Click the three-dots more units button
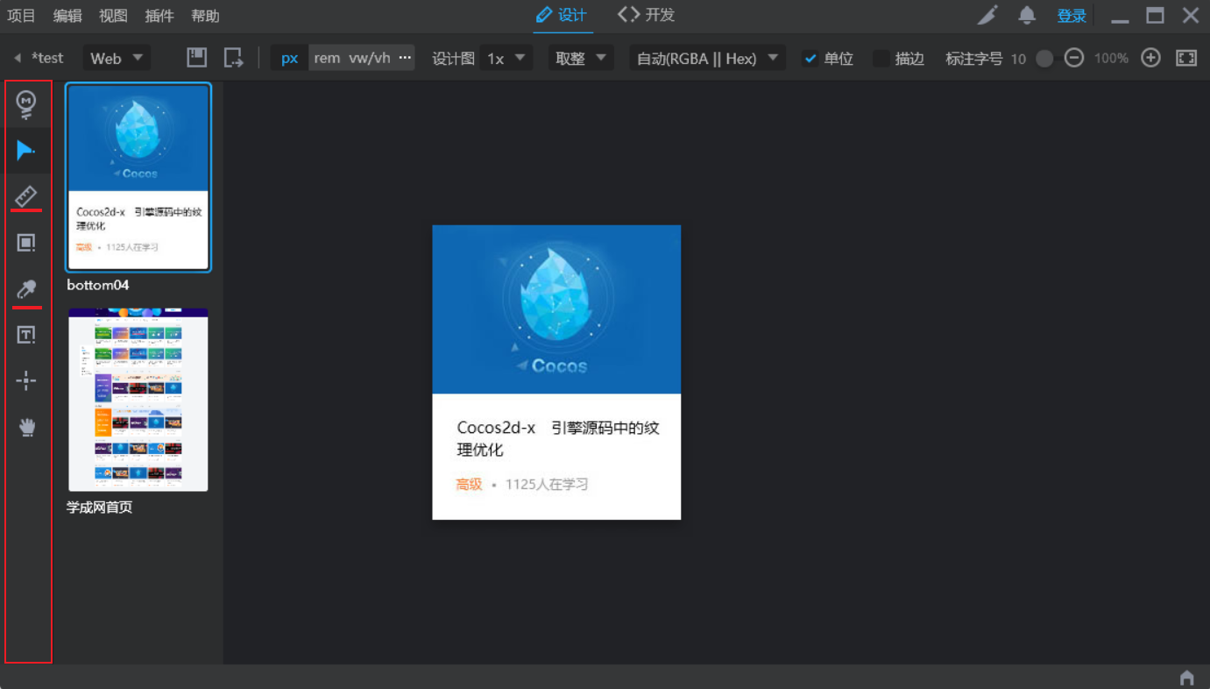Screen dimensions: 1210x689 coord(405,58)
